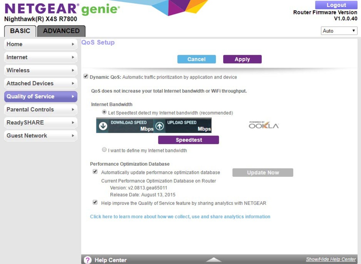Click the download speed arrow icon
The height and width of the screenshot is (264, 361).
tap(103, 126)
